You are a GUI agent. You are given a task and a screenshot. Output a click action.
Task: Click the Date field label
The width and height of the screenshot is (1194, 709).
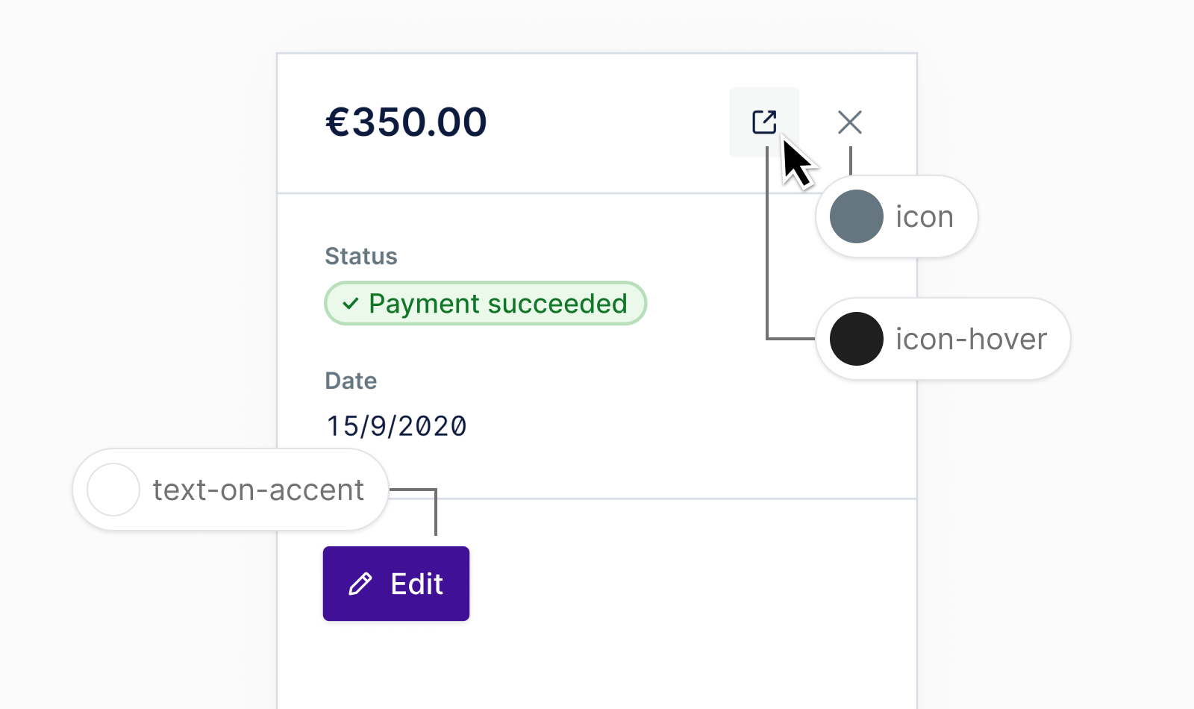[351, 381]
